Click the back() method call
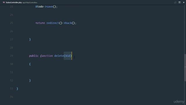The width and height of the screenshot is (186, 105). coord(70,23)
